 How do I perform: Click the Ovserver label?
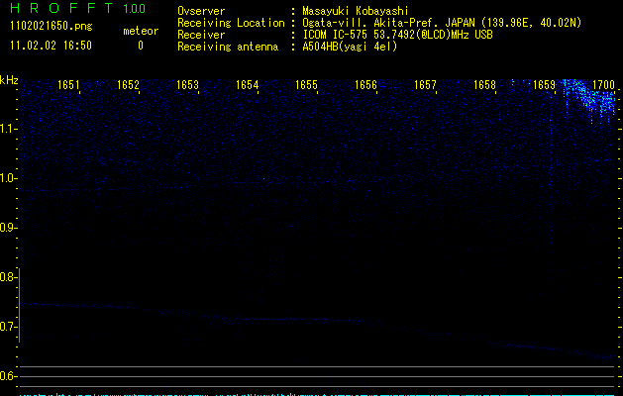point(201,11)
